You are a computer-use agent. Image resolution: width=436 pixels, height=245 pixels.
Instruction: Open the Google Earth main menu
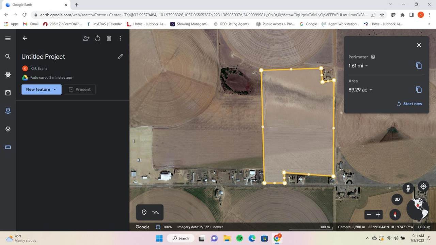[8, 39]
